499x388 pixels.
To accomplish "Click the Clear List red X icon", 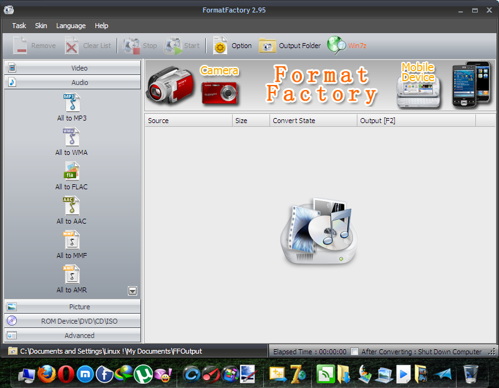I will 72,46.
